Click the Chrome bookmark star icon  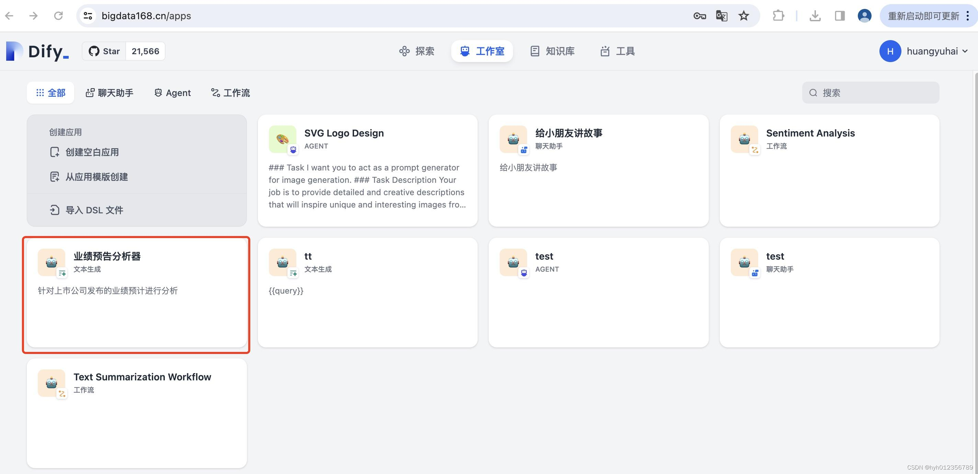(x=743, y=16)
